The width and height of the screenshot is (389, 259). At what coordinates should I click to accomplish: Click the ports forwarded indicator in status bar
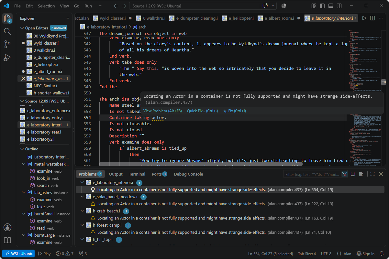(83, 254)
